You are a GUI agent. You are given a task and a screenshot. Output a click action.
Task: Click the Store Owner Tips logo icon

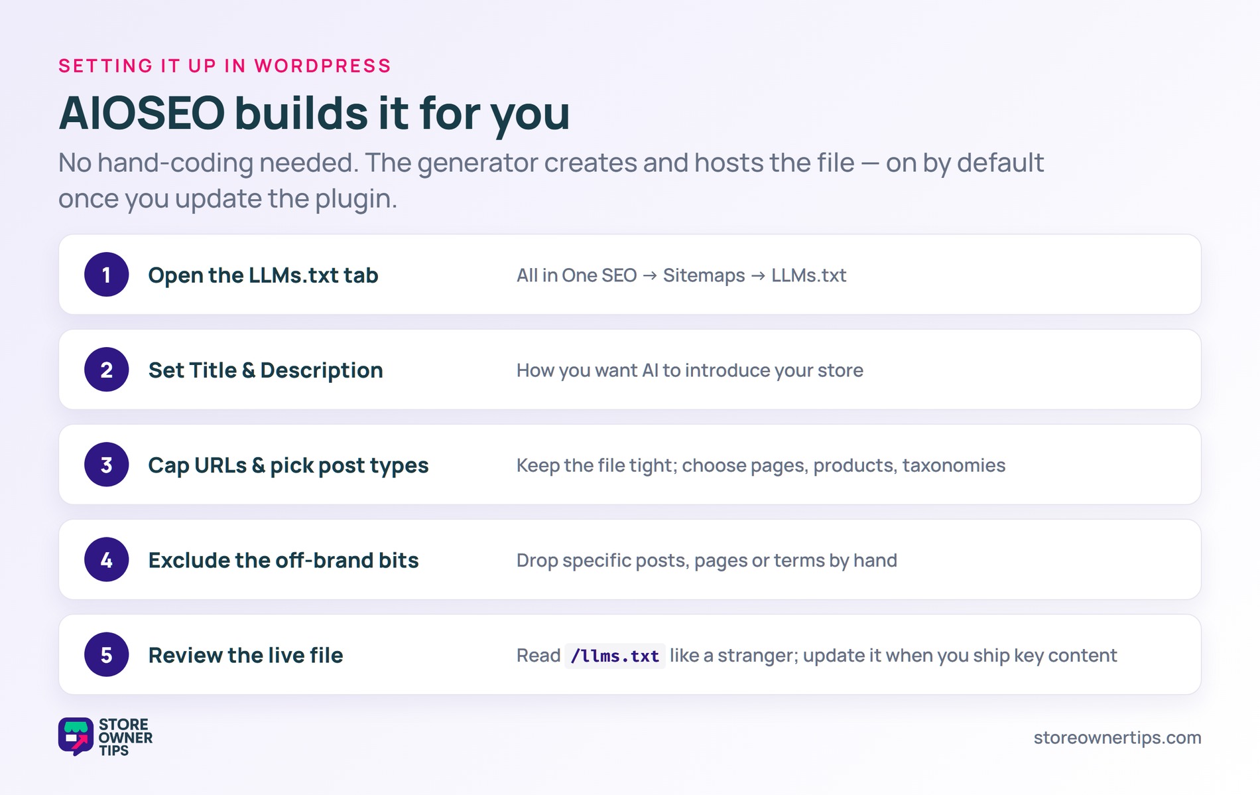tap(76, 737)
